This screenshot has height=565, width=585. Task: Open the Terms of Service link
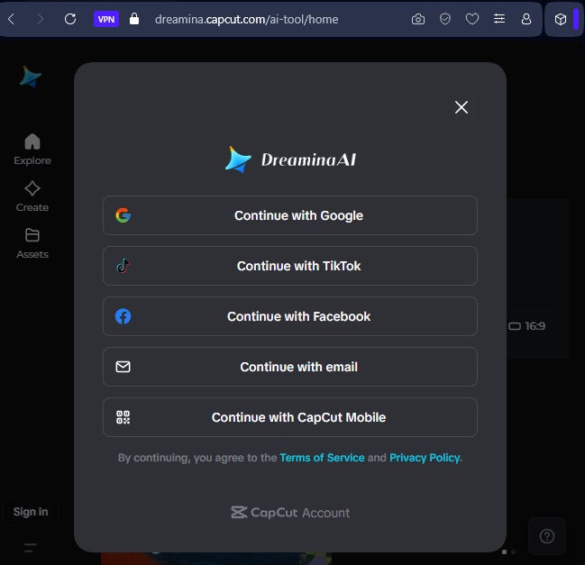tap(322, 458)
